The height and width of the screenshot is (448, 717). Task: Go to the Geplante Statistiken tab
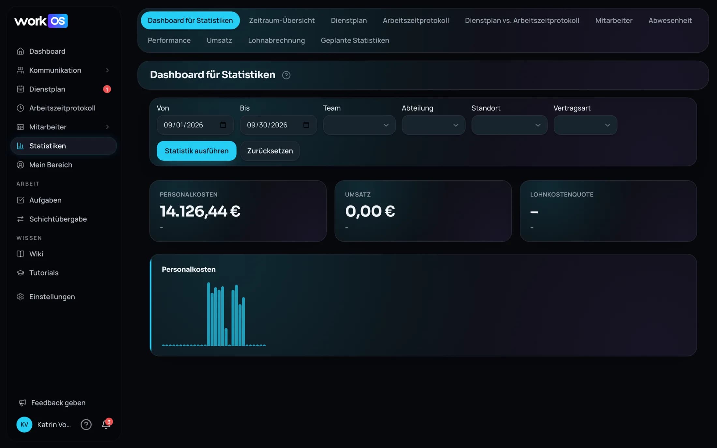click(355, 40)
